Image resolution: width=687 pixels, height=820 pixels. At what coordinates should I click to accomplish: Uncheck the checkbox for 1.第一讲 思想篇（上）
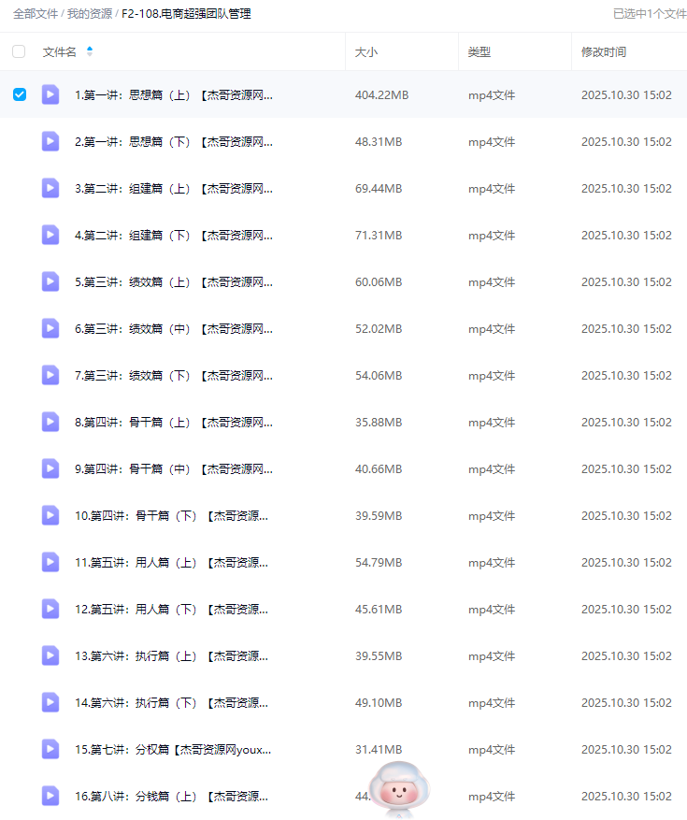[20, 94]
